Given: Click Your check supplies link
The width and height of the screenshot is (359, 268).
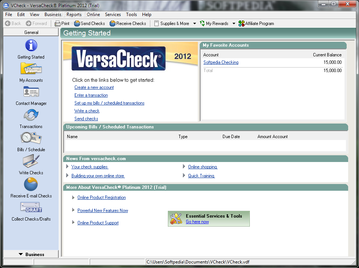Looking at the screenshot, I should [x=89, y=167].
